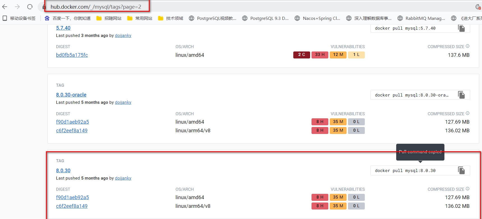Click the browser forward arrow

17,7
